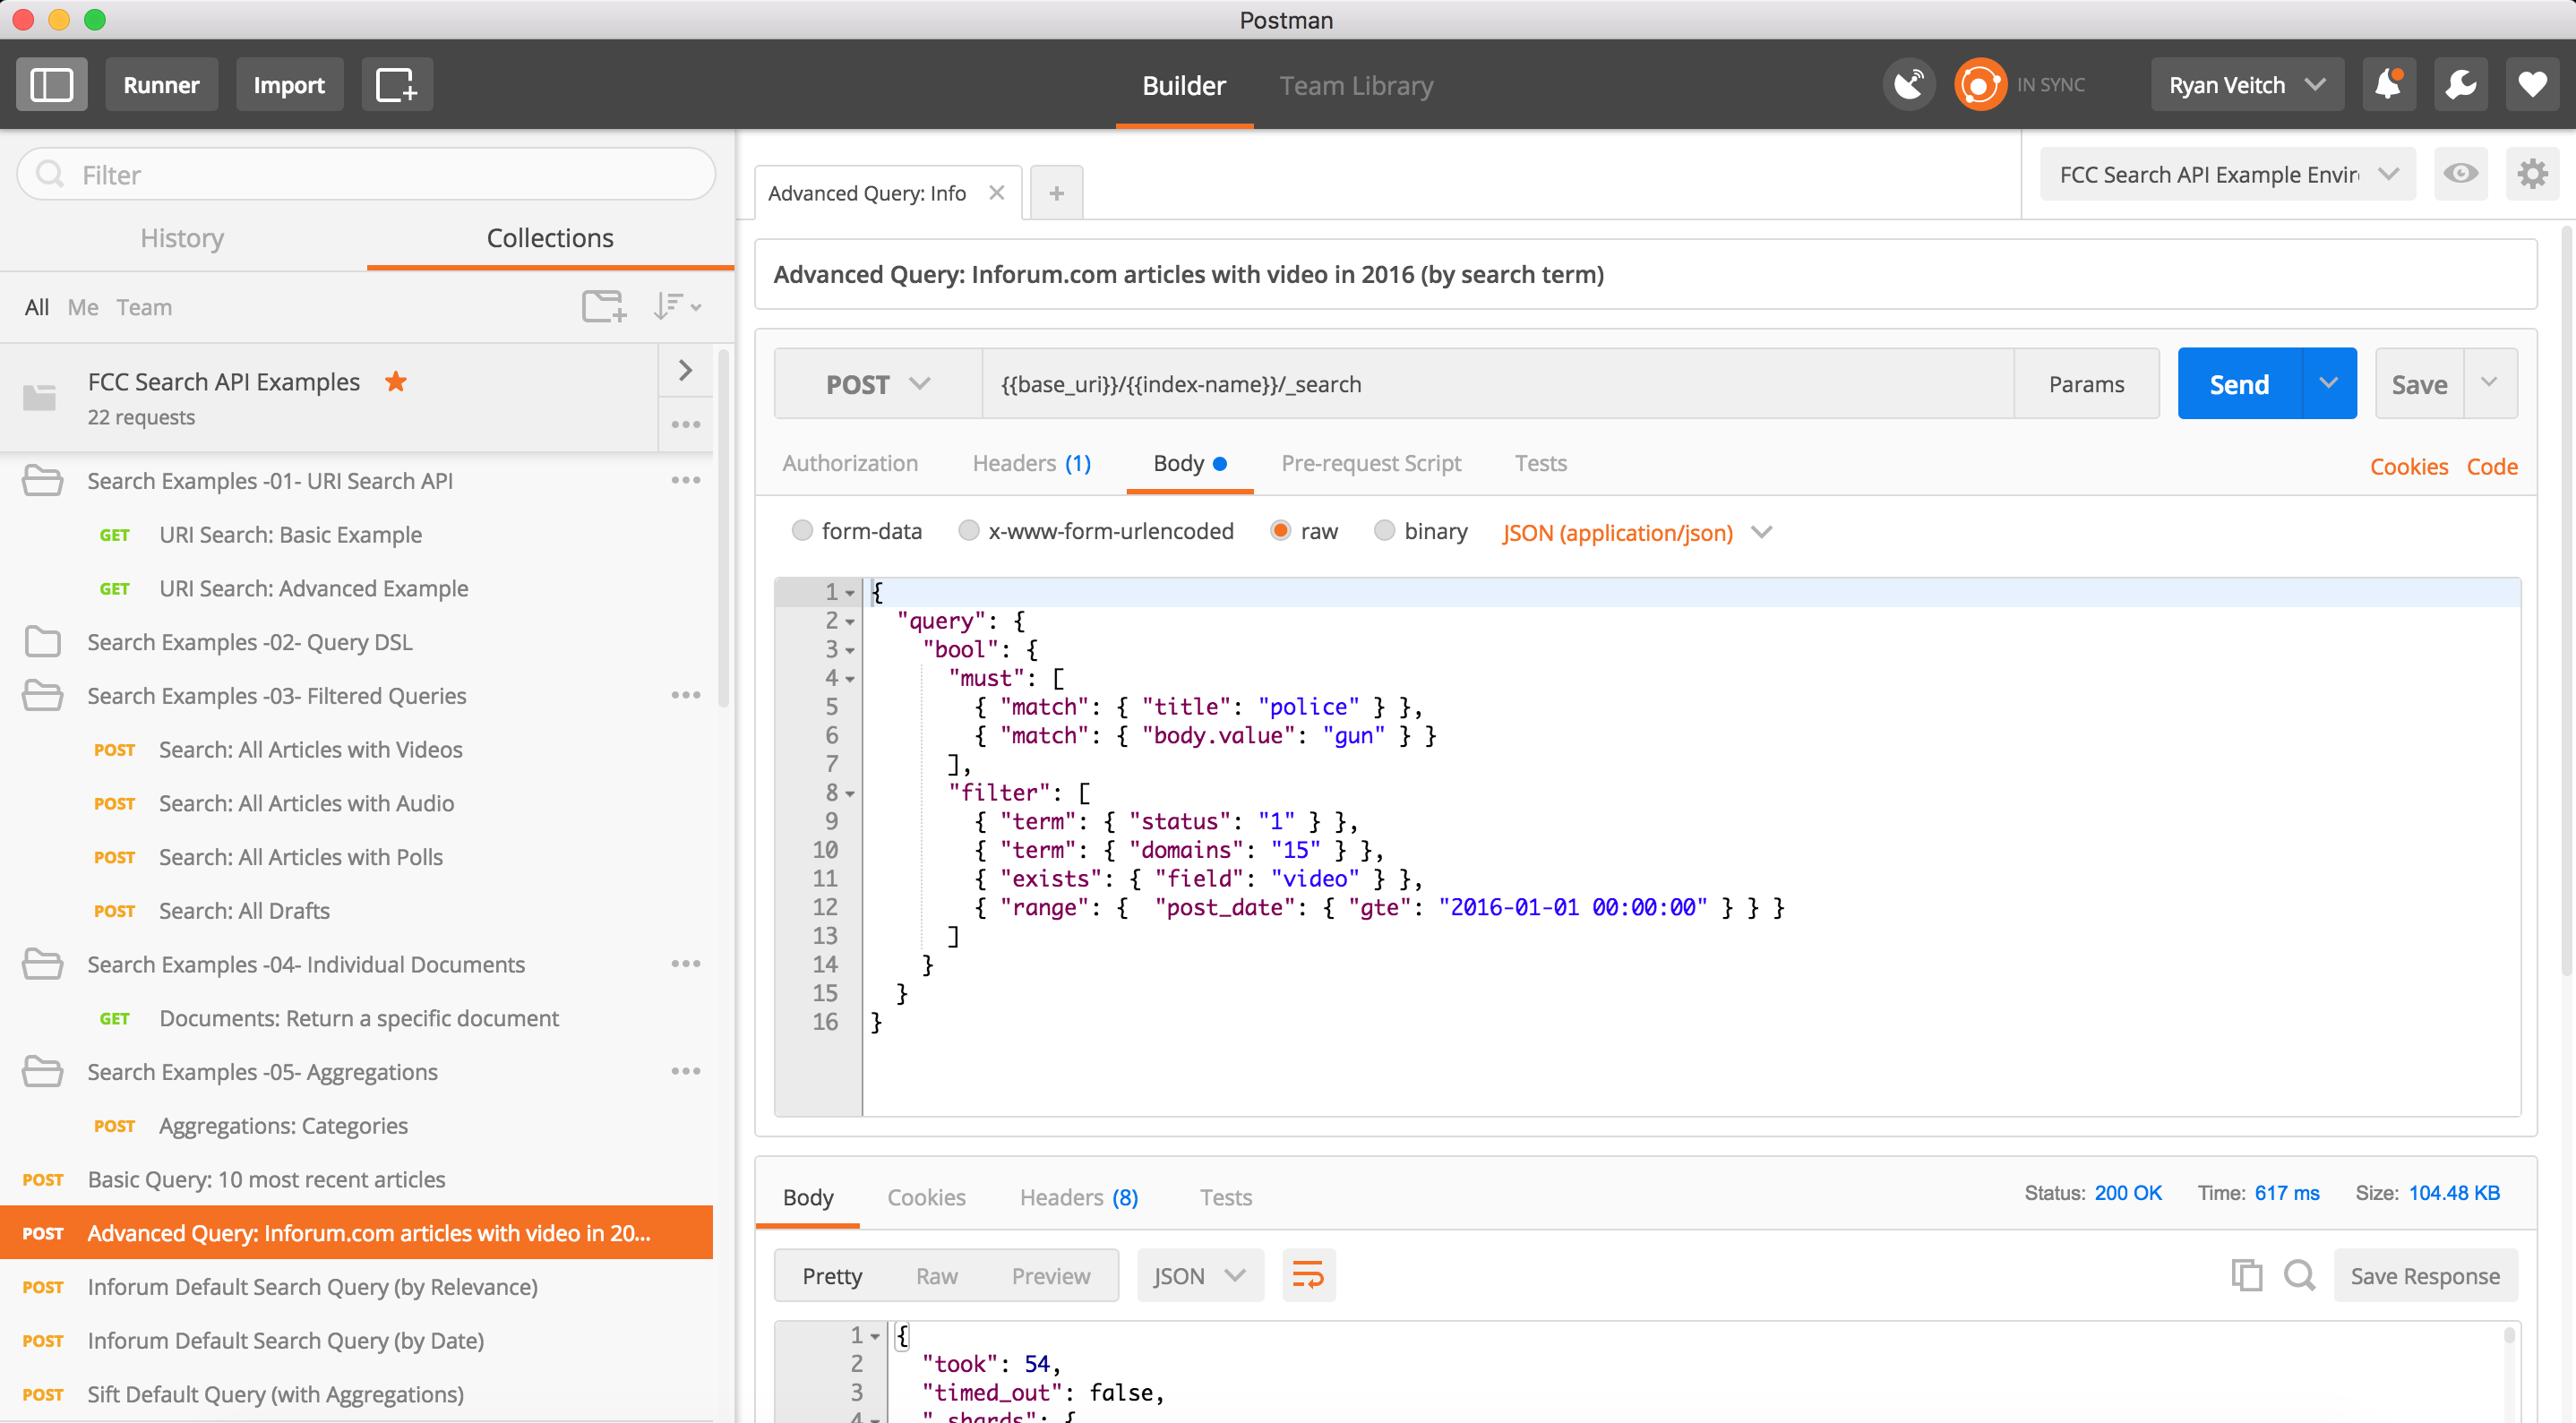Click the new window icon

click(396, 85)
